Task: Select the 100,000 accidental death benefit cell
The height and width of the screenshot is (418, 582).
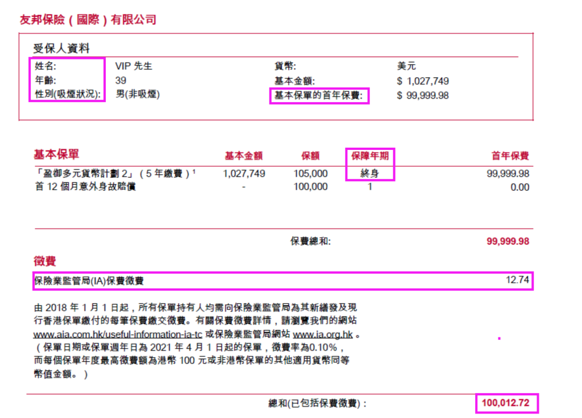Action: click(x=310, y=186)
